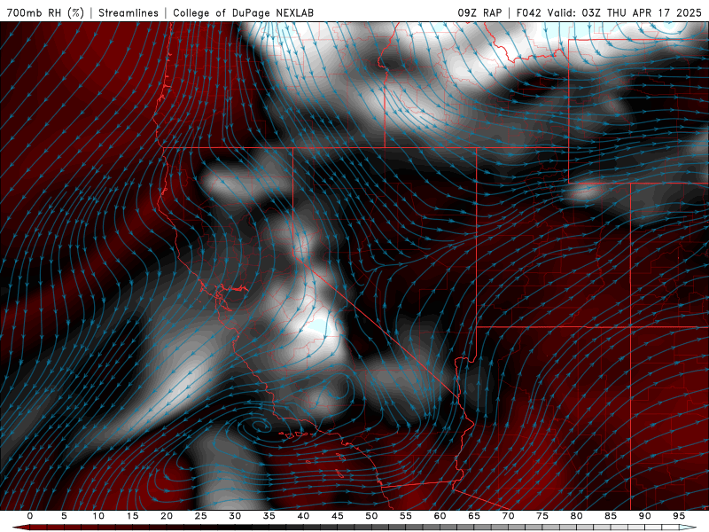
Task: Click 'College of DuPage NEXLAB' header text
Action: (x=243, y=12)
